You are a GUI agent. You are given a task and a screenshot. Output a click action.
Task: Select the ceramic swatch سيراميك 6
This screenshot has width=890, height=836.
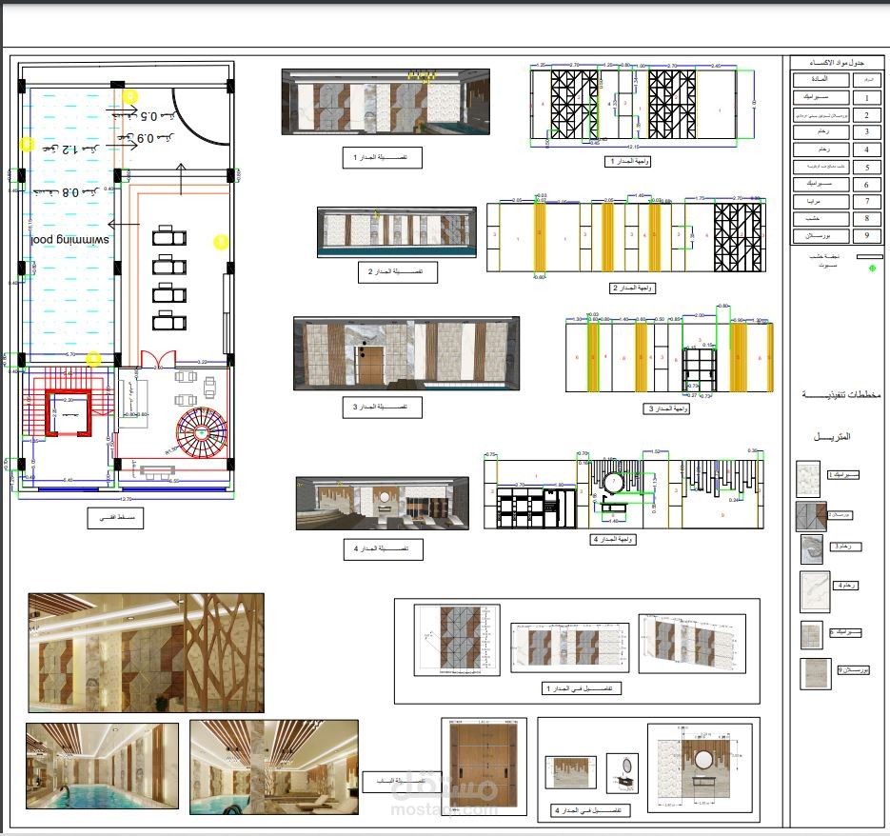[x=812, y=633]
